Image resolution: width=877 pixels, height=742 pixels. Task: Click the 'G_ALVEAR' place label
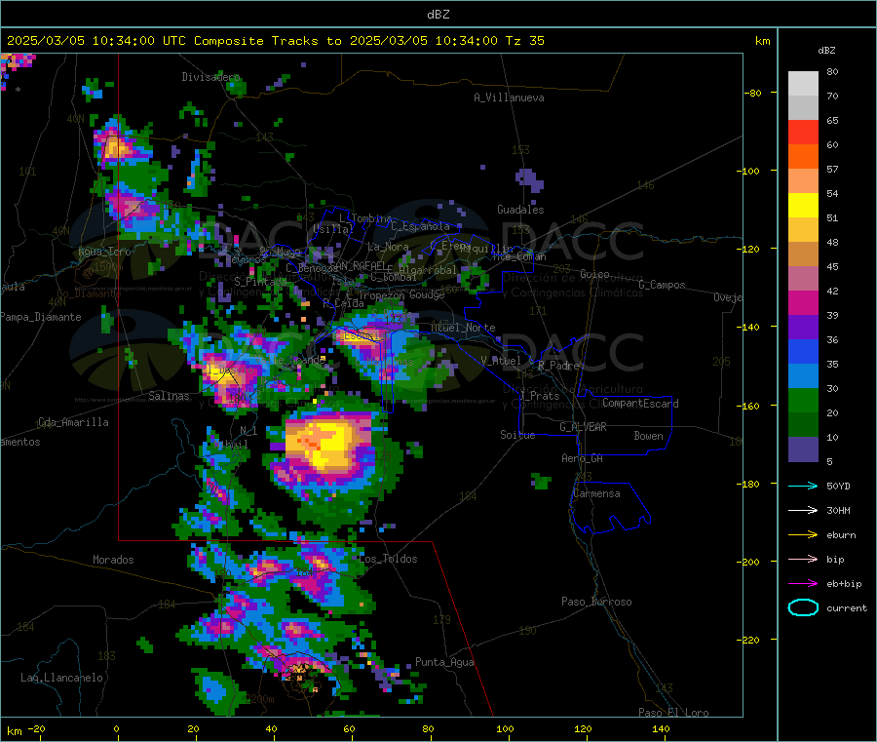[x=583, y=427]
